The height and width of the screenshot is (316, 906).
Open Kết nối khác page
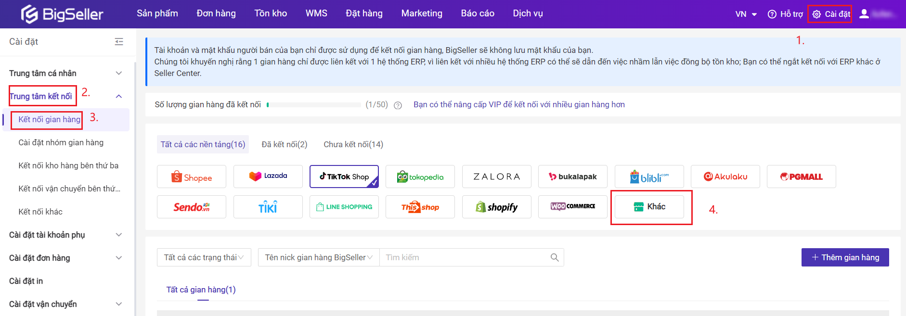click(x=40, y=212)
